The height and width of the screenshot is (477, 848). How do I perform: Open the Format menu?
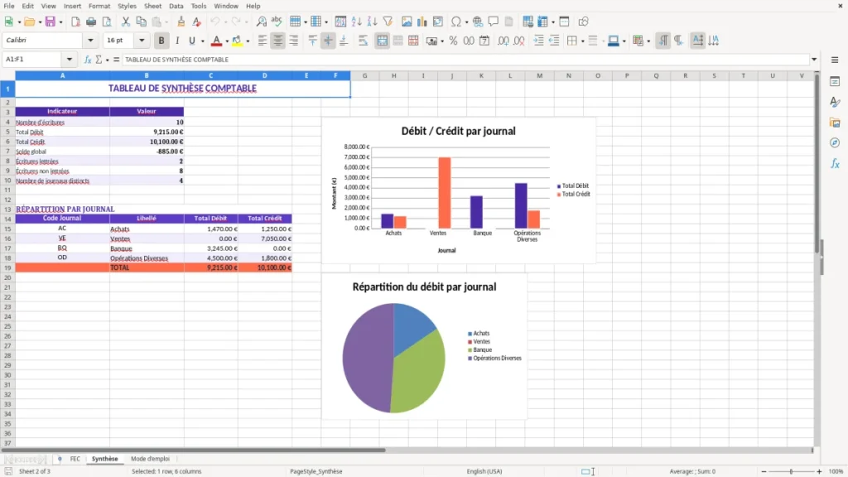pyautogui.click(x=99, y=6)
